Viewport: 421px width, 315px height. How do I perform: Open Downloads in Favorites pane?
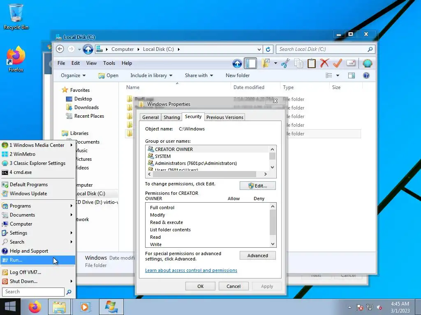tap(82, 107)
